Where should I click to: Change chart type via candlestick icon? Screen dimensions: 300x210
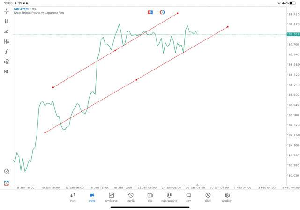[x=7, y=21]
